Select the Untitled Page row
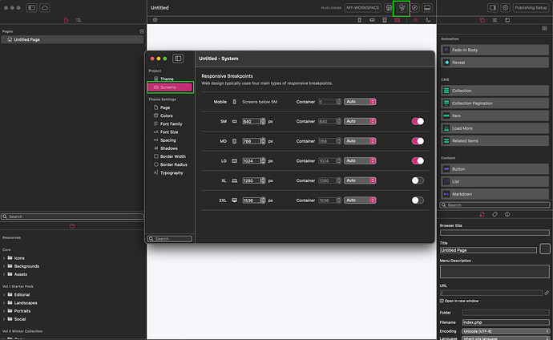This screenshot has width=553, height=340. click(x=72, y=39)
